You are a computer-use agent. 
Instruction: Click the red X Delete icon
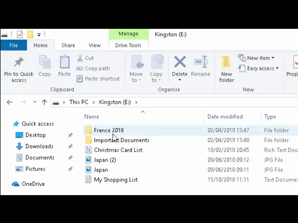pos(180,62)
